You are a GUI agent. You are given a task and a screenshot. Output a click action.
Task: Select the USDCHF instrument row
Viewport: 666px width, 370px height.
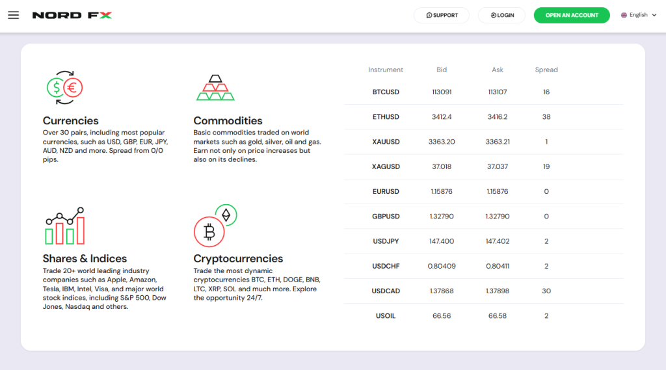(x=484, y=266)
